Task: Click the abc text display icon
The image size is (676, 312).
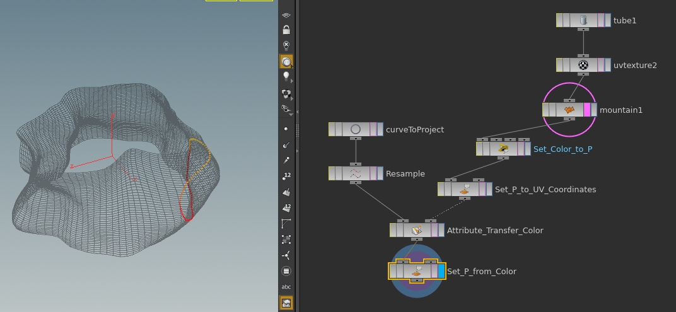Action: [x=286, y=287]
